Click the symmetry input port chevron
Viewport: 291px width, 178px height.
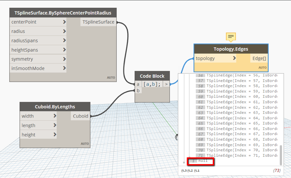click(x=64, y=59)
